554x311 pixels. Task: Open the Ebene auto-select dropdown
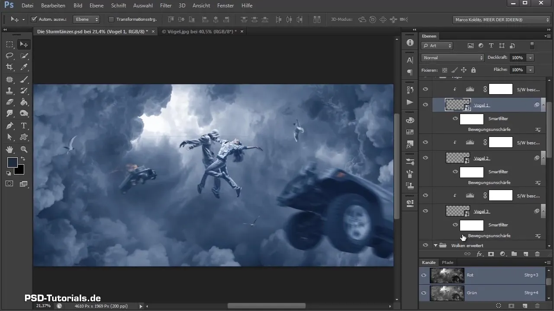[x=87, y=19]
